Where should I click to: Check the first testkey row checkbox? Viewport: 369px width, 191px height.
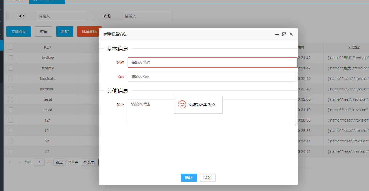(10, 57)
